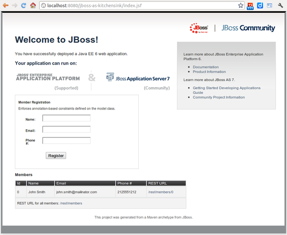Bookmark this page with the star icon
The image size is (287, 235).
241,5
